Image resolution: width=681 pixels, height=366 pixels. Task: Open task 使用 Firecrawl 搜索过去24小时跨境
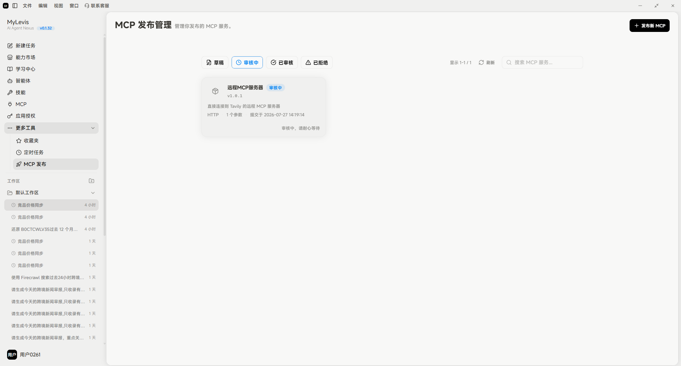click(x=51, y=277)
